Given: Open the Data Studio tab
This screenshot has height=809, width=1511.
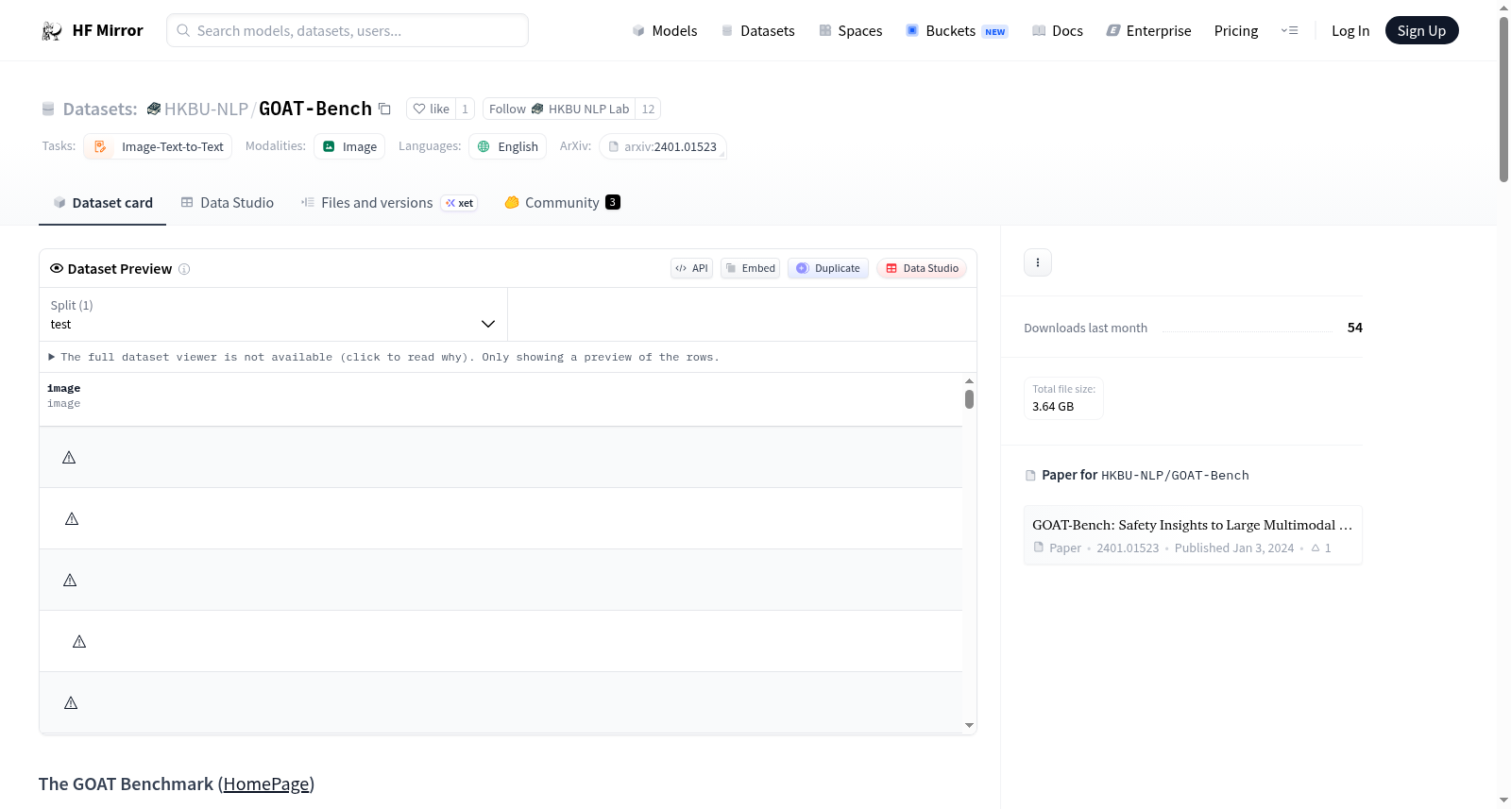Looking at the screenshot, I should [228, 203].
